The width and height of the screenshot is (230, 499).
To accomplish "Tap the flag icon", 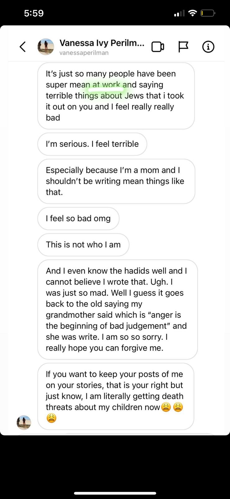I will pos(183,47).
